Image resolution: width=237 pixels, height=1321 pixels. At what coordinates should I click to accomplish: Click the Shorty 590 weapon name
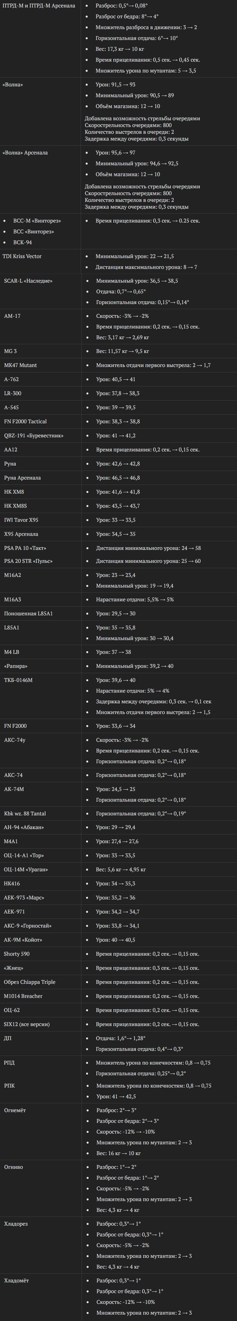pyautogui.click(x=17, y=954)
